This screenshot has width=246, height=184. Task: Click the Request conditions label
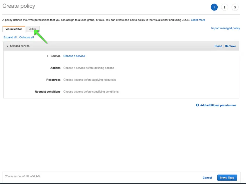point(47,92)
